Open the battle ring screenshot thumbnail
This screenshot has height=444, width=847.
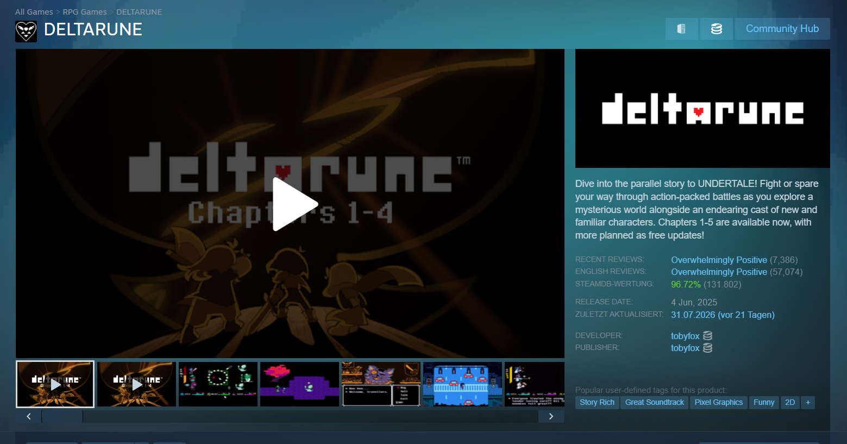tap(218, 384)
